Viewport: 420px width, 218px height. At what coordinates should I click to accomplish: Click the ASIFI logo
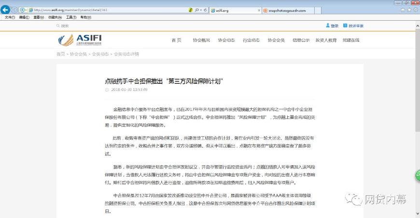pos(80,40)
